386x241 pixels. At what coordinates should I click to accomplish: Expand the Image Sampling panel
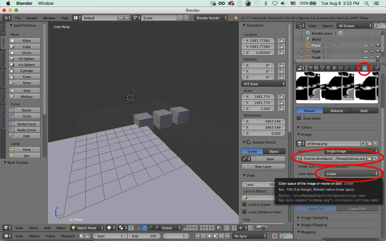pyautogui.click(x=314, y=218)
